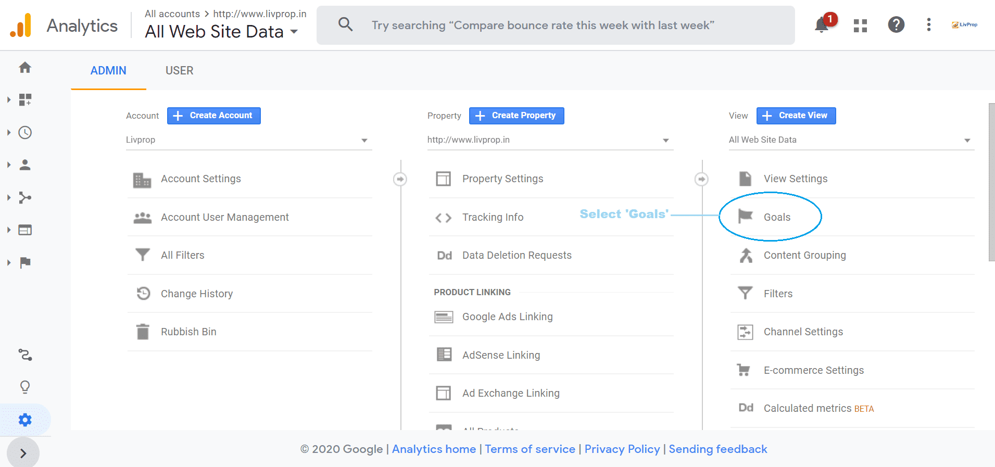Viewport: 995px width, 467px height.
Task: Open Goals in the View column
Action: pos(776,217)
